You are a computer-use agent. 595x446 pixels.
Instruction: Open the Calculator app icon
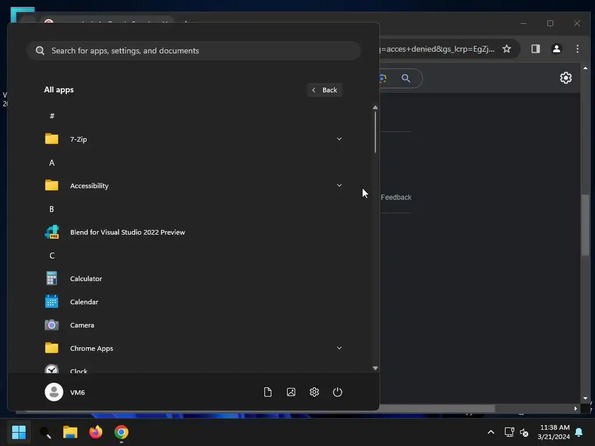(x=52, y=278)
